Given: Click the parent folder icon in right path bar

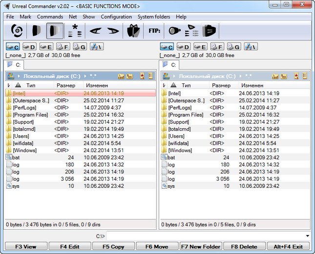Looking at the screenshot, I should [x=284, y=76].
